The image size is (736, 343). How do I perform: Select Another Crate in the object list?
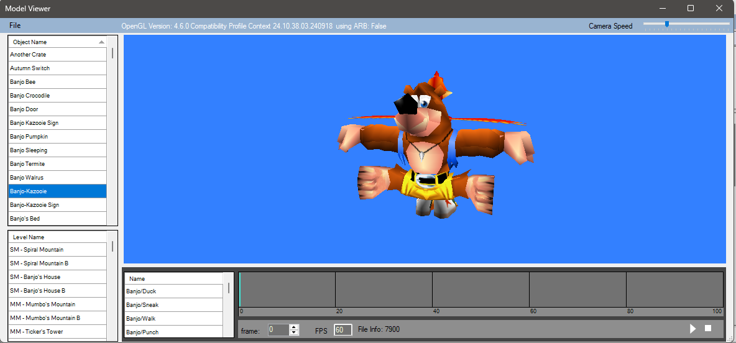point(57,55)
